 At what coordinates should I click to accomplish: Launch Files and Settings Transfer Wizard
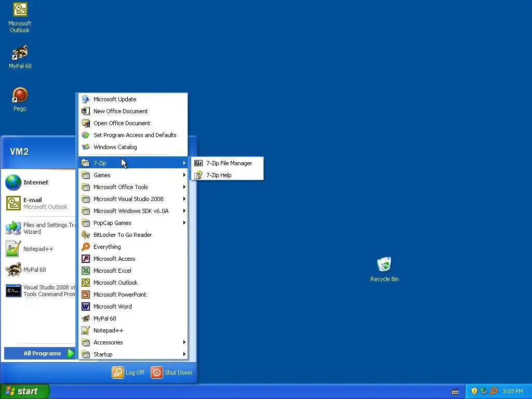point(39,229)
